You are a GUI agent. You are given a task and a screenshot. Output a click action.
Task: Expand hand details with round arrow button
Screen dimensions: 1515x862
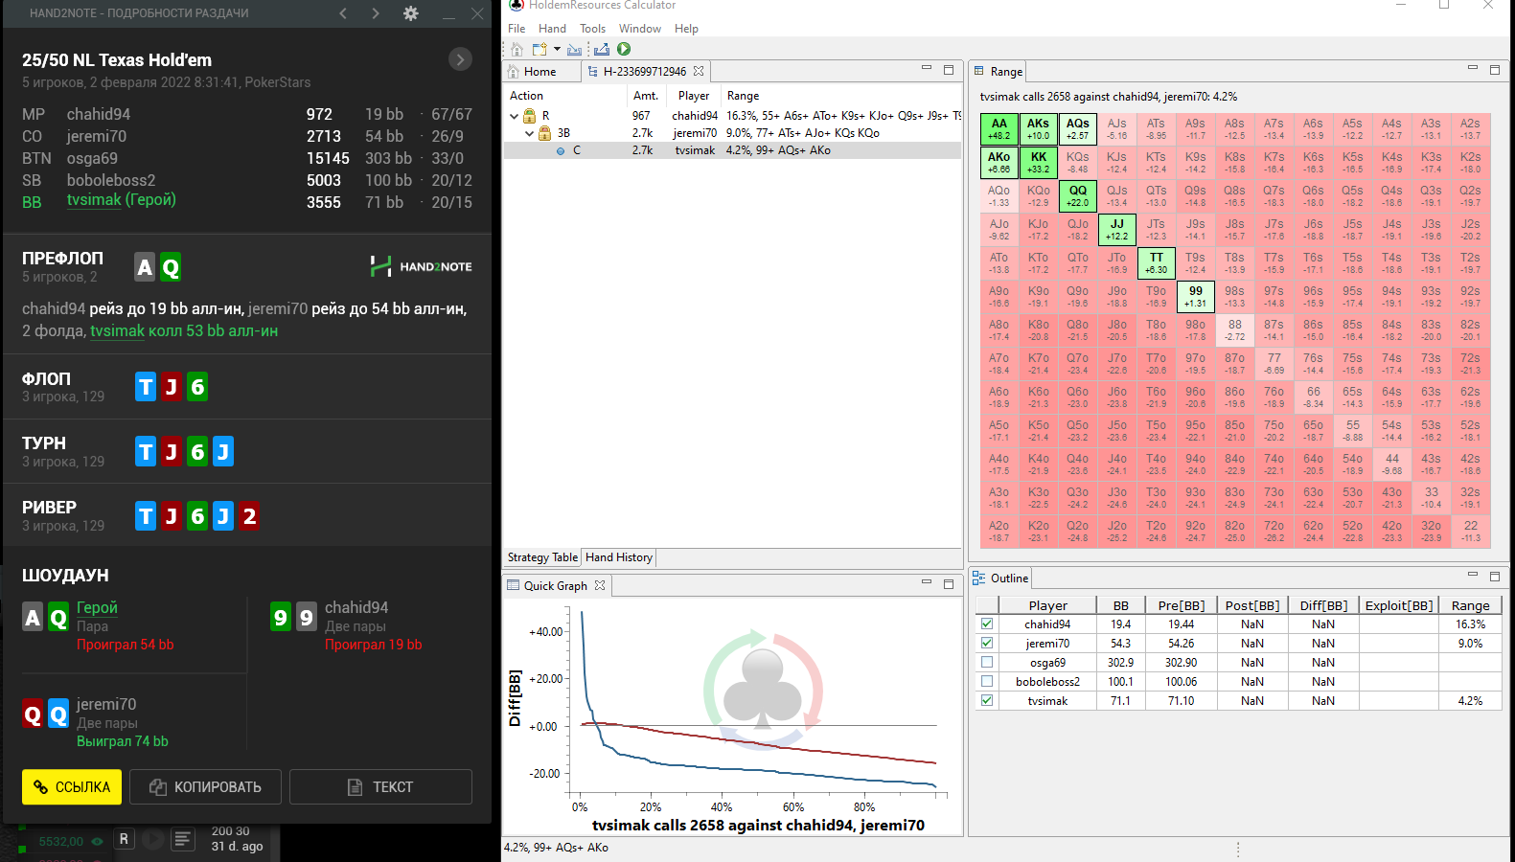pyautogui.click(x=460, y=59)
